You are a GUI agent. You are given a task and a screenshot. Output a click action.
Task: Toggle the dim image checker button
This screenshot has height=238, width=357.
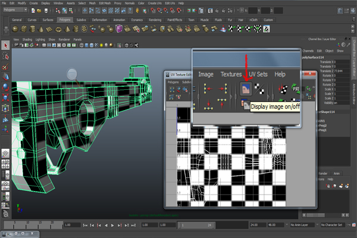259,89
